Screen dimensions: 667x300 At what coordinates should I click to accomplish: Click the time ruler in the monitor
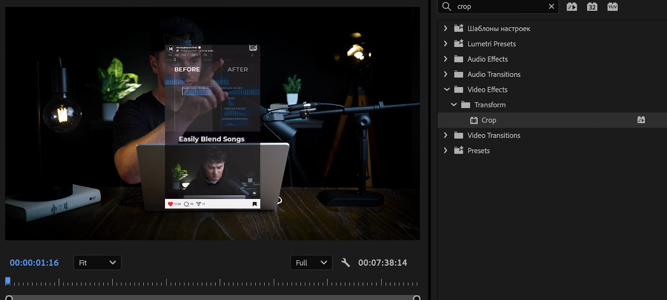coord(213,282)
